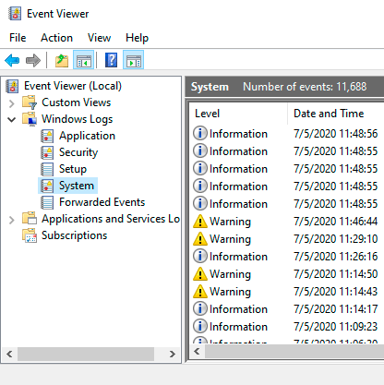Click the date 7/5/2020 11:14:43
The width and height of the screenshot is (384, 385).
[x=335, y=292]
